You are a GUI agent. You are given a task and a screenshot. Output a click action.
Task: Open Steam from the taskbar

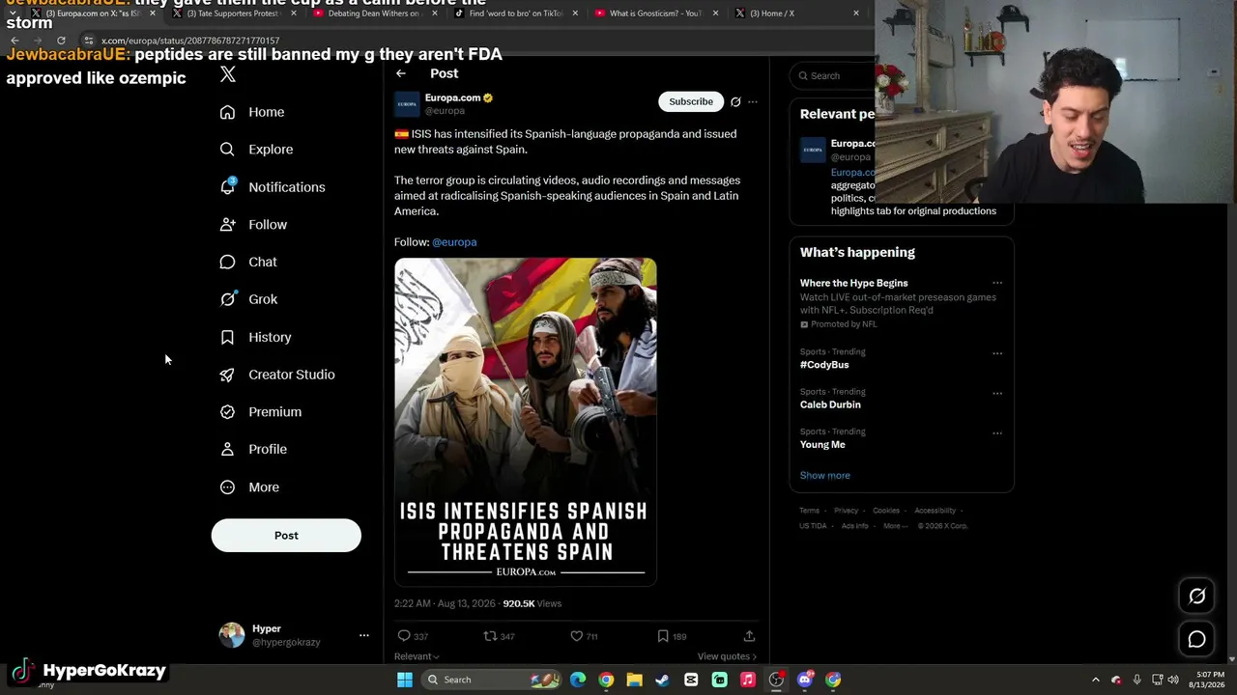pyautogui.click(x=662, y=680)
